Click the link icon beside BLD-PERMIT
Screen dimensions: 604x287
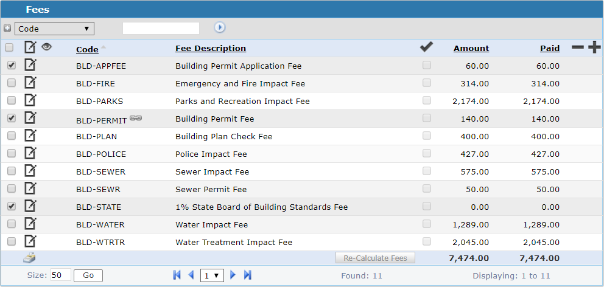pyautogui.click(x=135, y=119)
